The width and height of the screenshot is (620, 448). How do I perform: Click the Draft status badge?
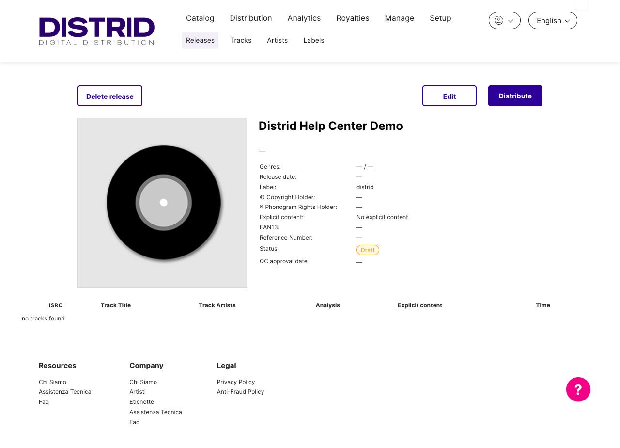(x=368, y=250)
